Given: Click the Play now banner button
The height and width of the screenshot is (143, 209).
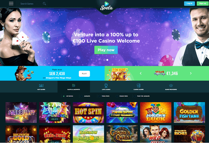Looking at the screenshot, I should (106, 50).
